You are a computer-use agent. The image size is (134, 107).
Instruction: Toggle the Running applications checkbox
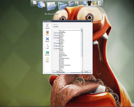point(54,43)
